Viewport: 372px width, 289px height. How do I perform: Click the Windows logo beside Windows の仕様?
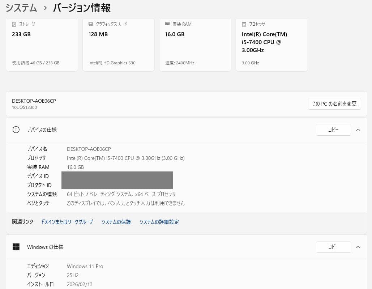(x=16, y=247)
